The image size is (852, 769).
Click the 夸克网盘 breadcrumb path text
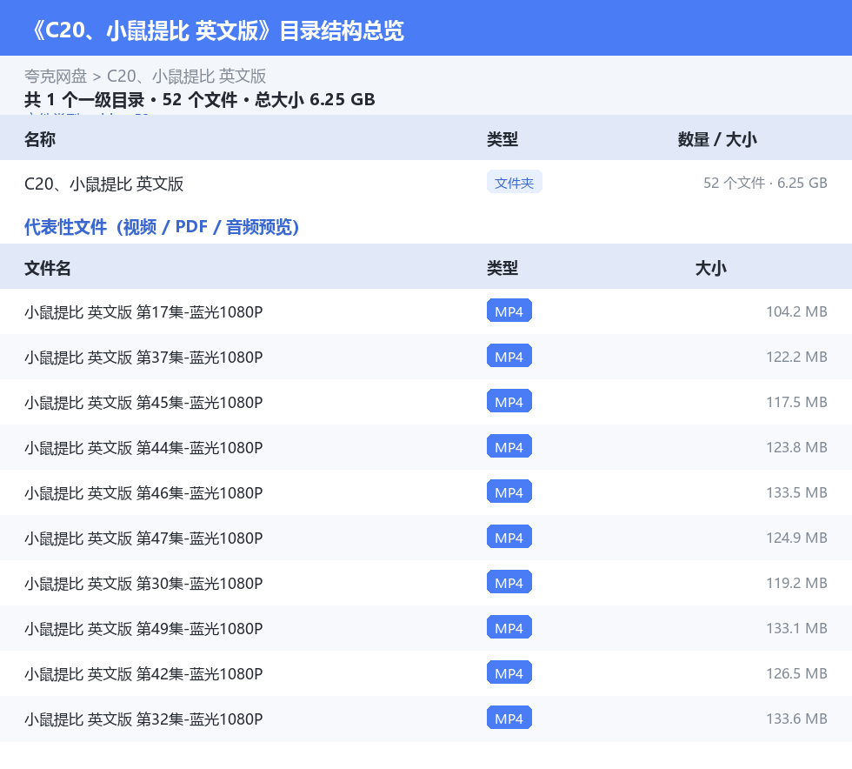[145, 77]
